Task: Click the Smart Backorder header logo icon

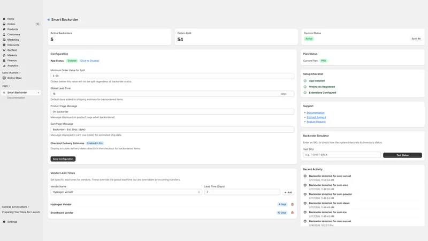Action: point(49,20)
